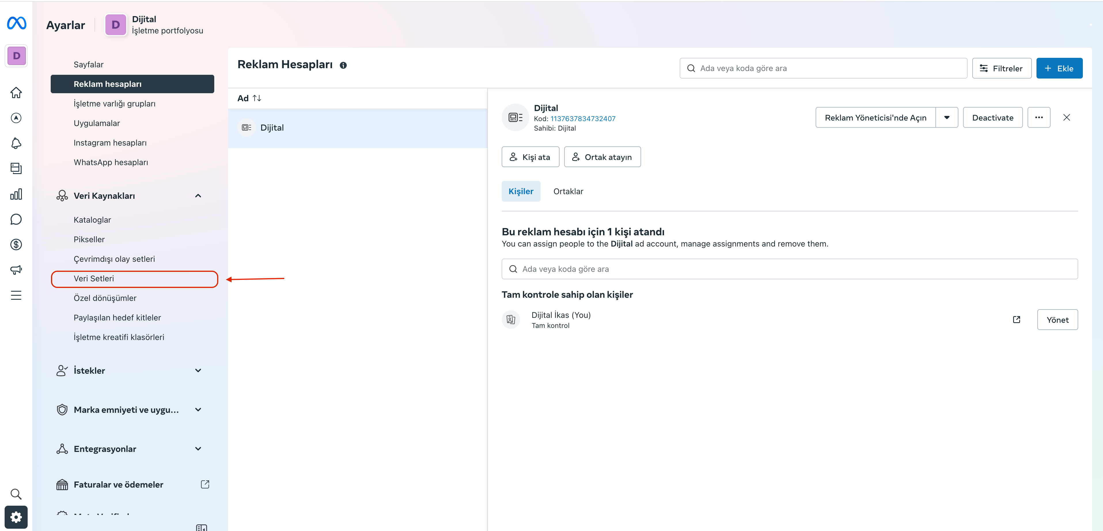Click the Yönet button for Dijital İkas
Screen dimensions: 1103x531
tap(1057, 320)
